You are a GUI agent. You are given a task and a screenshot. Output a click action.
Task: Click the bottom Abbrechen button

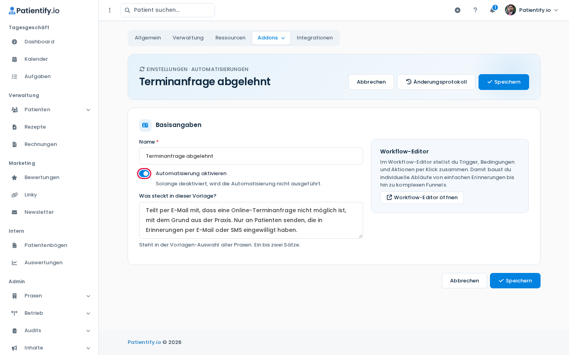[x=464, y=281]
